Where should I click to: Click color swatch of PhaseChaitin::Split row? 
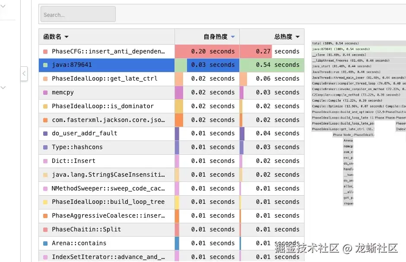coord(45,229)
